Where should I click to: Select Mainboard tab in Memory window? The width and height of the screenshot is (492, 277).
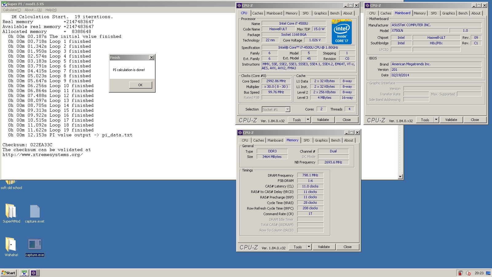click(275, 140)
